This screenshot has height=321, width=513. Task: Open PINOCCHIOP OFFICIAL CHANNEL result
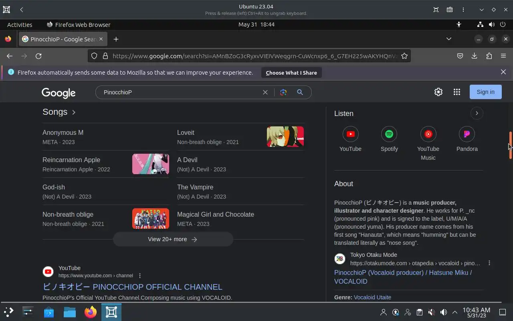pyautogui.click(x=132, y=287)
